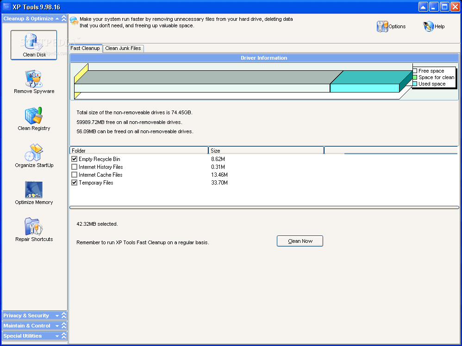This screenshot has width=462, height=346.
Task: Click Privacy & Security dropdown triangle
Action: click(x=57, y=316)
